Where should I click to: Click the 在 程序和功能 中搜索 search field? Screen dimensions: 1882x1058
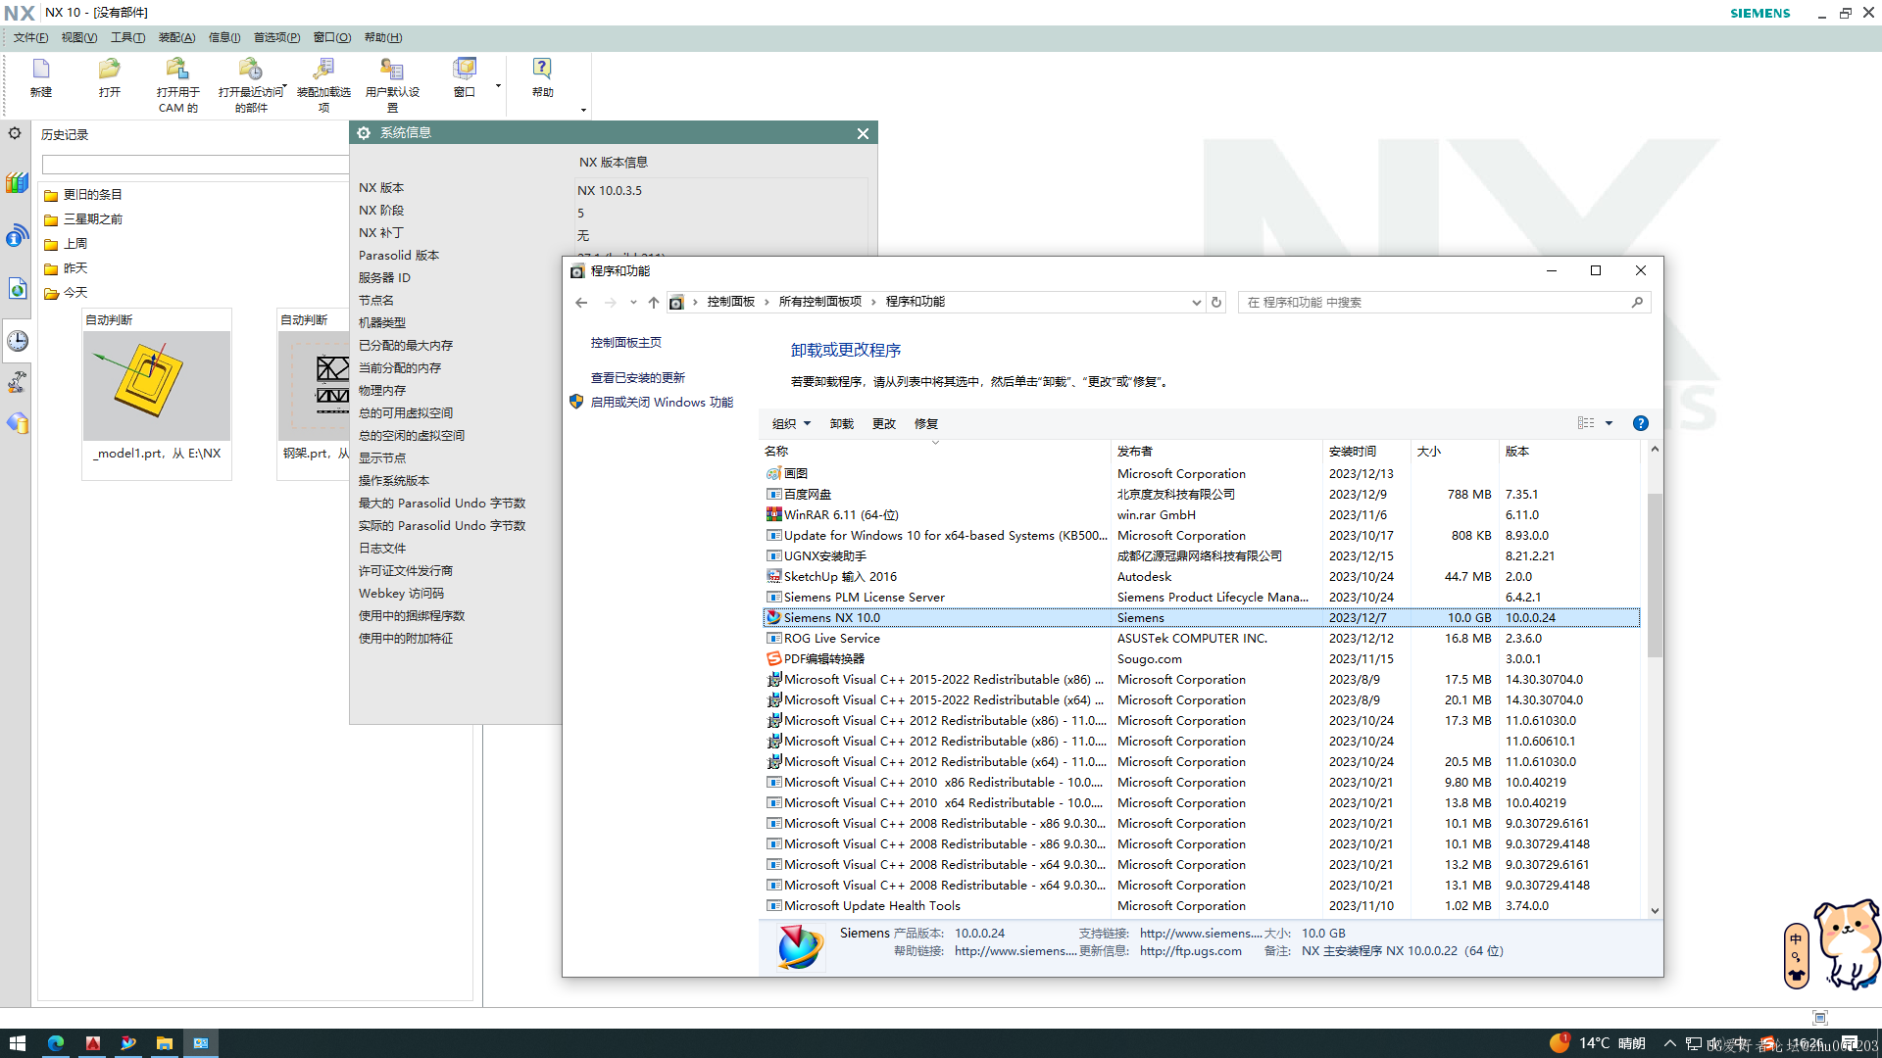click(x=1433, y=303)
